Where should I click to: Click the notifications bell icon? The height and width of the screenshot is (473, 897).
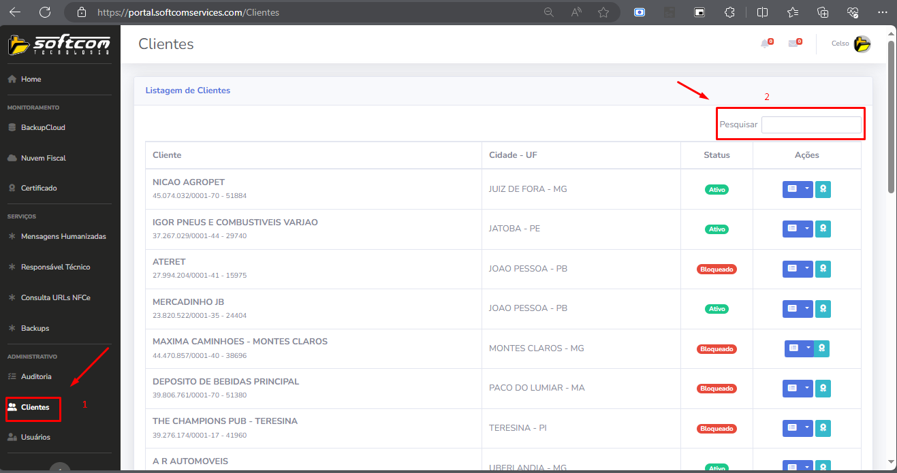766,44
